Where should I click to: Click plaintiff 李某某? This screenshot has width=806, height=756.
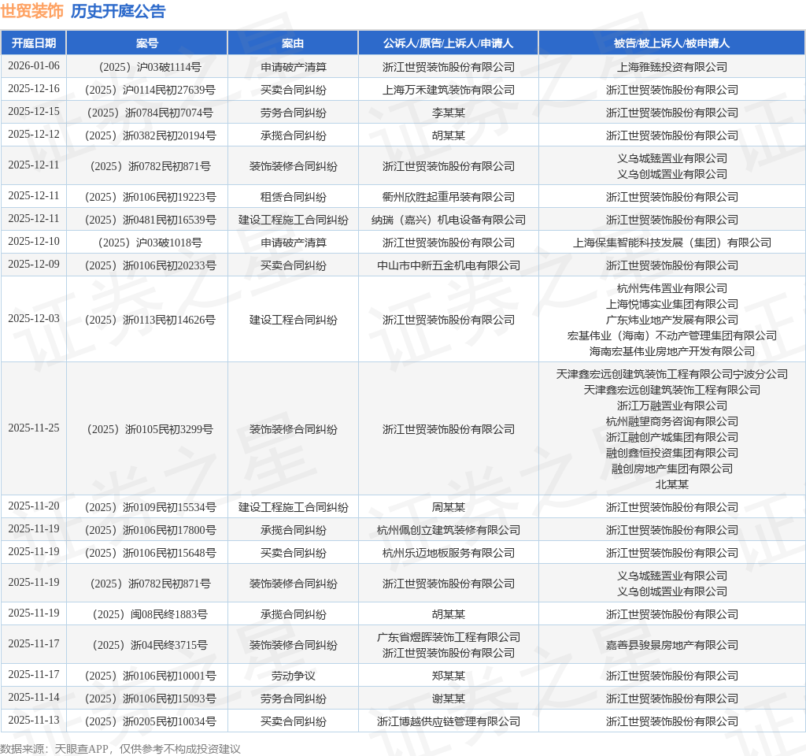tap(448, 113)
